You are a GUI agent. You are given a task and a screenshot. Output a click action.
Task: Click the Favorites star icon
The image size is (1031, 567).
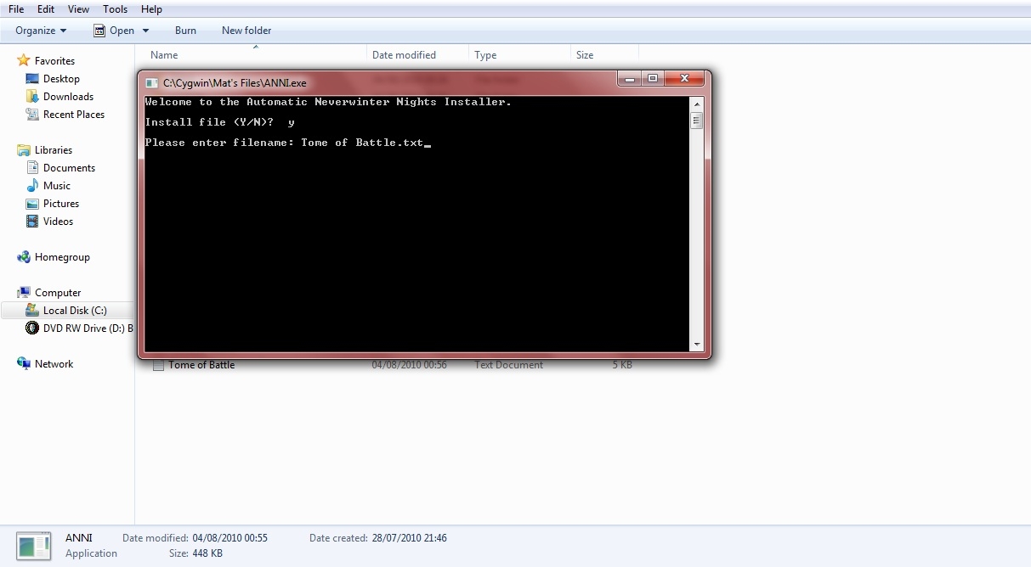coord(24,61)
